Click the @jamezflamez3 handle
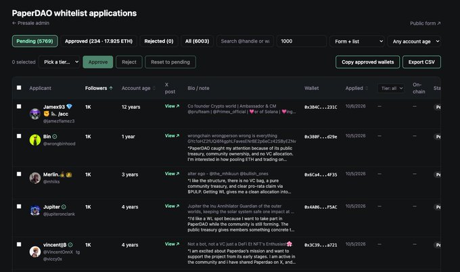The image size is (460, 272). click(x=59, y=121)
